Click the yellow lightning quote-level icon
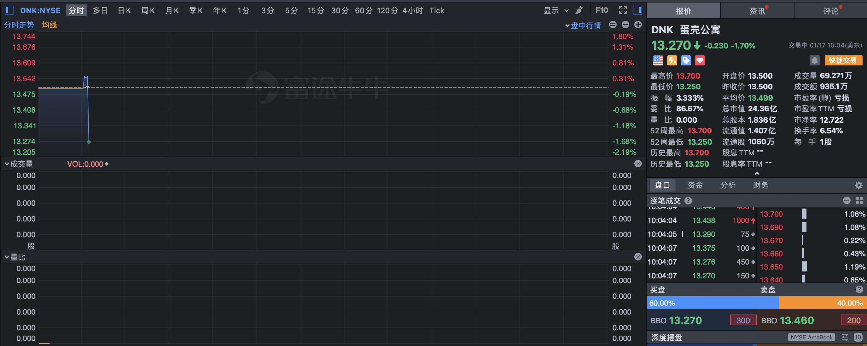Viewport: 867px width, 346px height. pos(672,60)
